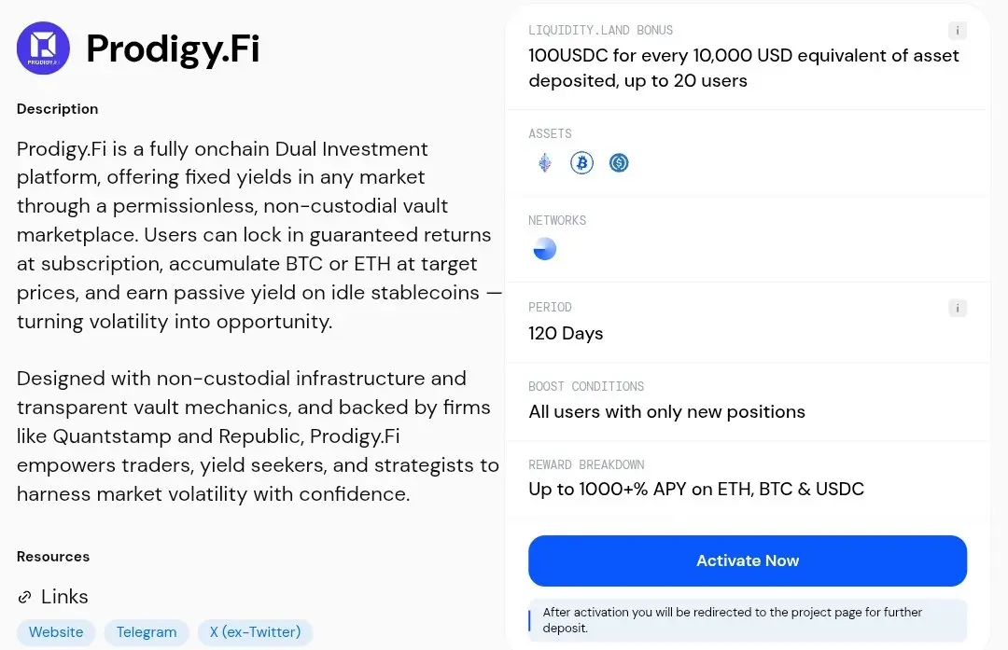Screen dimensions: 1008x650
Task: Open the Liquidity.Land Bonus info icon
Action: [958, 30]
